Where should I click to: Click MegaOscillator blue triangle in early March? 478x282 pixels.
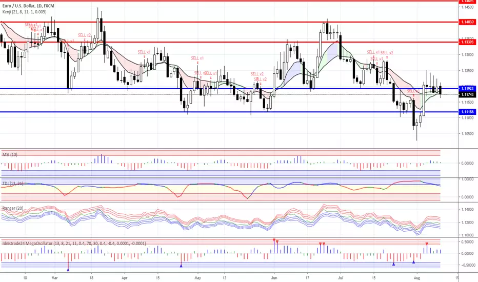pos(68,270)
